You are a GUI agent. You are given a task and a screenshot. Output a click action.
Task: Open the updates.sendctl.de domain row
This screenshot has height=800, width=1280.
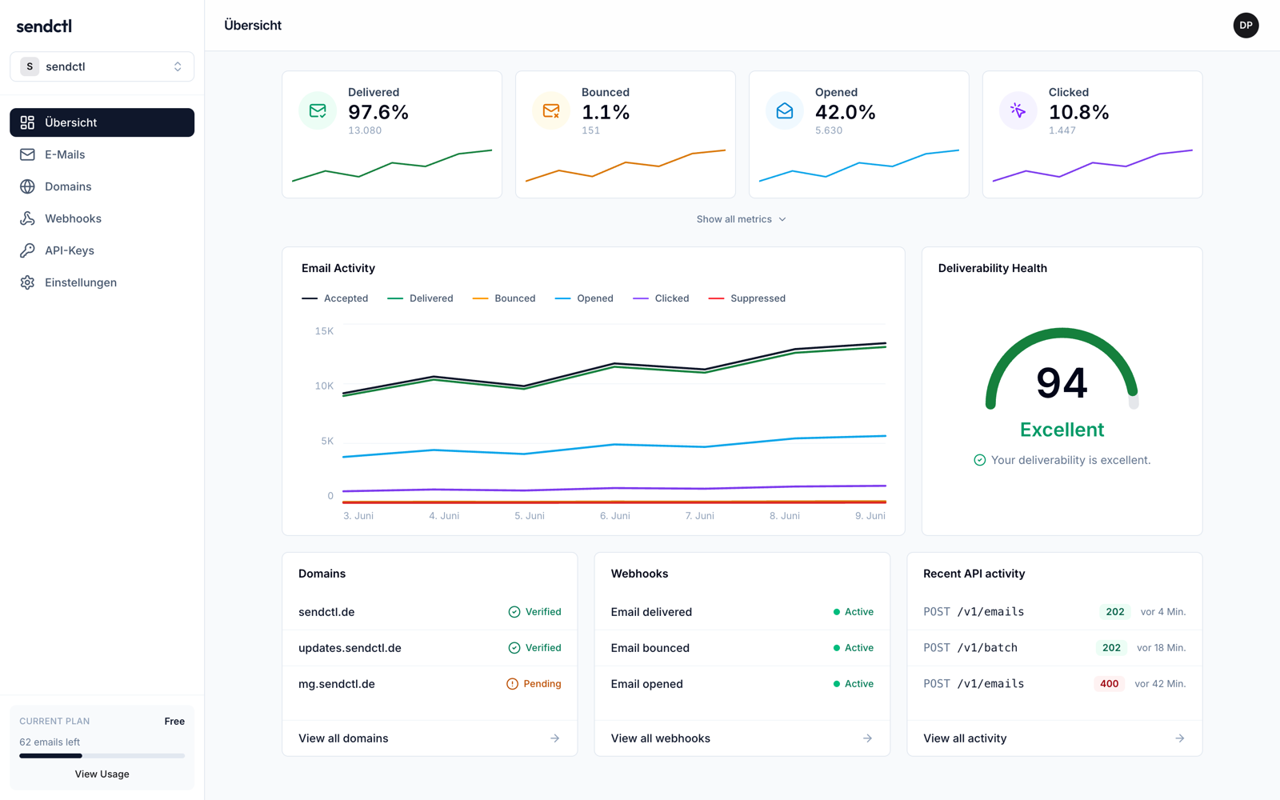(x=430, y=648)
